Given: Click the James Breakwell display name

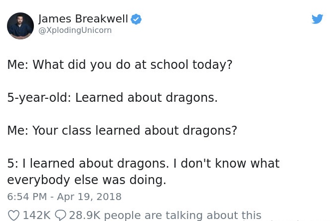Looking at the screenshot, I should click(83, 18).
